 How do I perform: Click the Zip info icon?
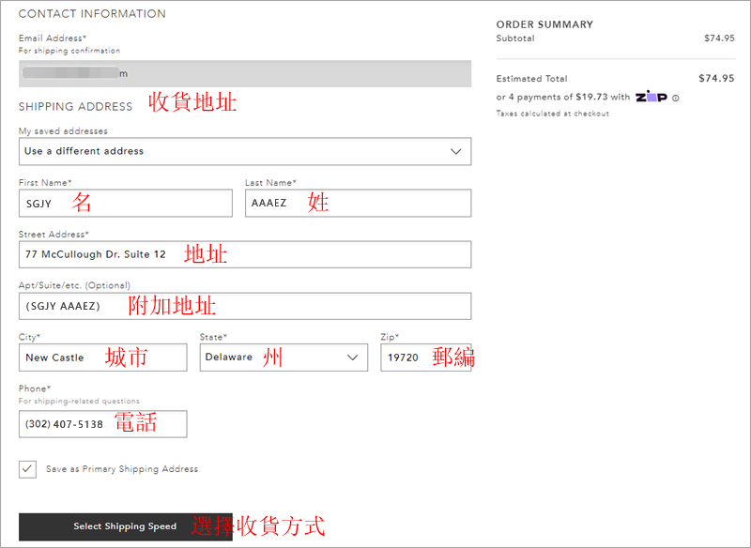pos(675,99)
